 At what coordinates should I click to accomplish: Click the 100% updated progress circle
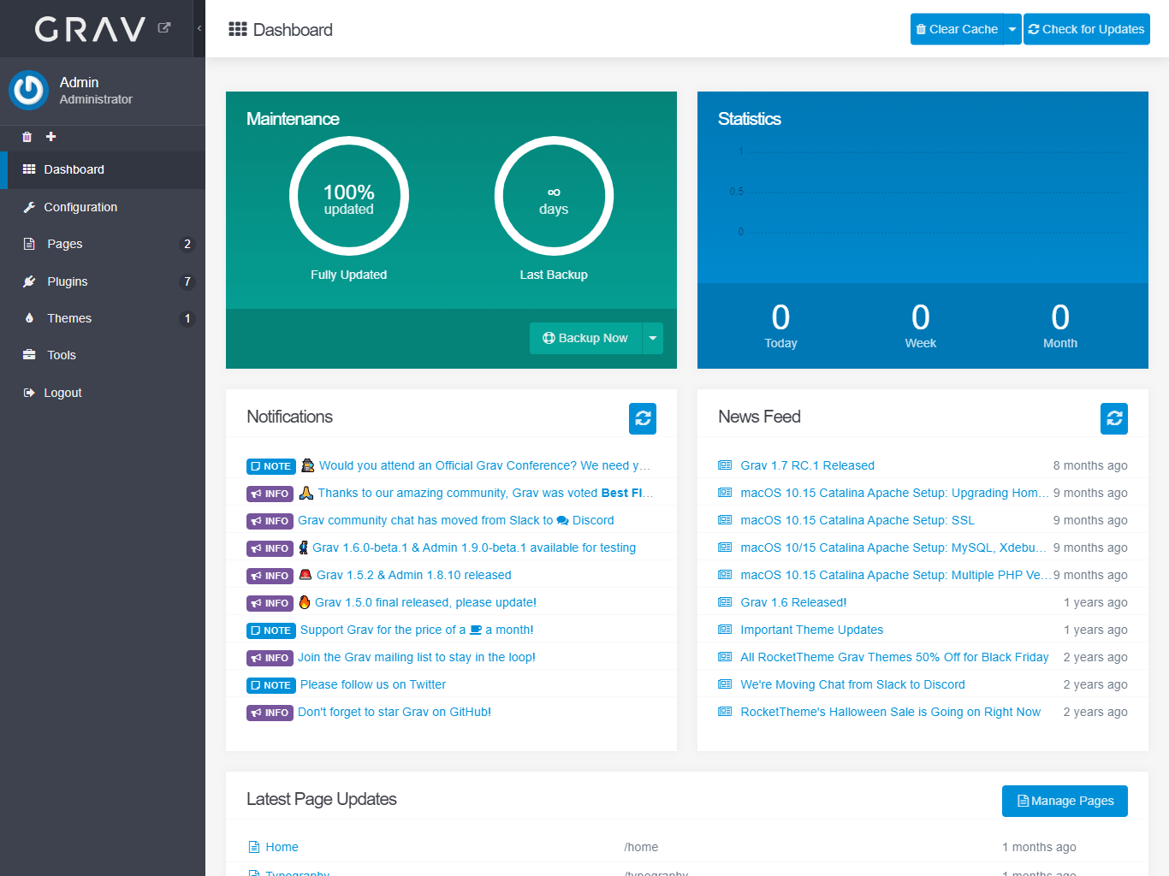pos(349,197)
